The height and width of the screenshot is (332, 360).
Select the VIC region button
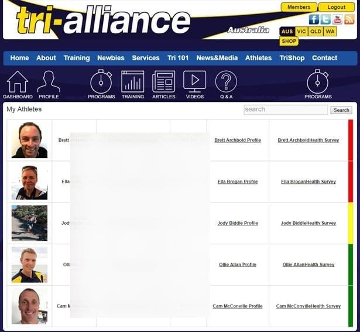(301, 32)
